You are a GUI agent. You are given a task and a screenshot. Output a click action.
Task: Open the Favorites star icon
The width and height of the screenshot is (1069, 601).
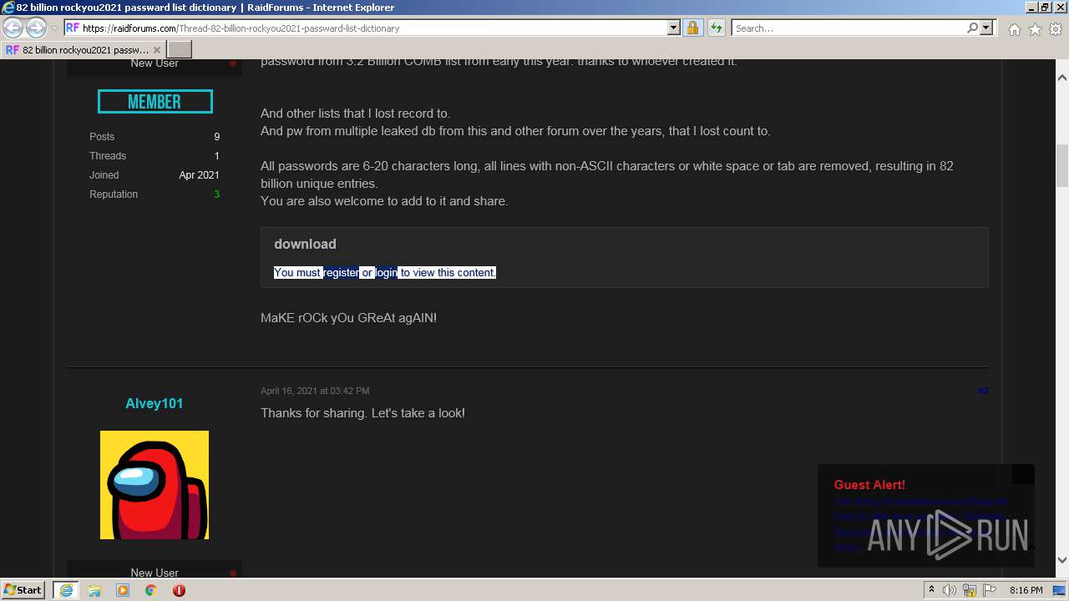pos(1035,29)
